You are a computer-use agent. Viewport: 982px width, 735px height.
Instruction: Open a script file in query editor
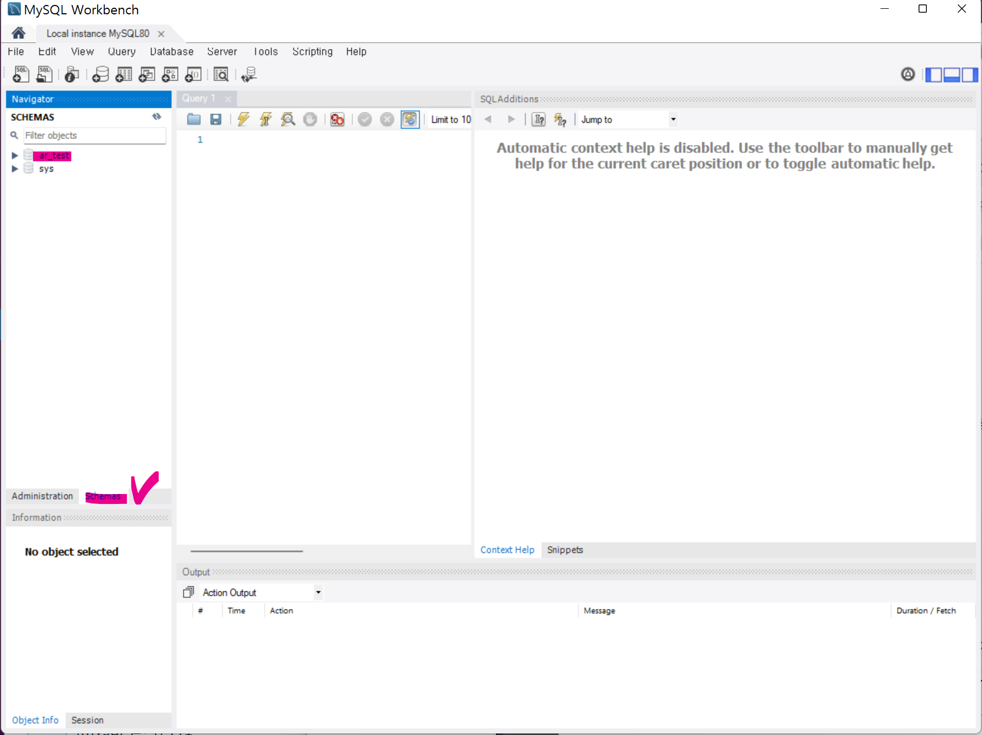[194, 119]
